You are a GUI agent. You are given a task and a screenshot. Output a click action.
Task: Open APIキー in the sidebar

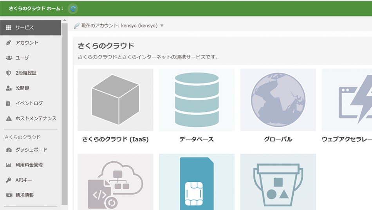tap(31, 180)
